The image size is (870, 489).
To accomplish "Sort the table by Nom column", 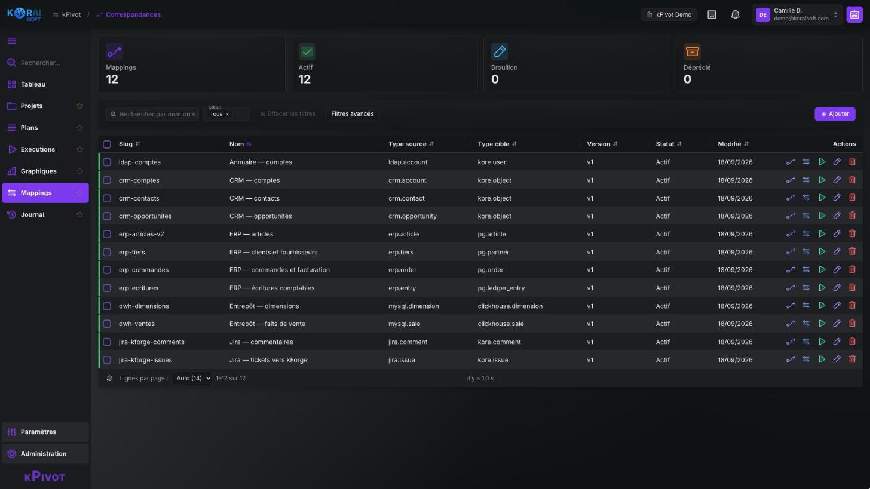I will pyautogui.click(x=240, y=144).
